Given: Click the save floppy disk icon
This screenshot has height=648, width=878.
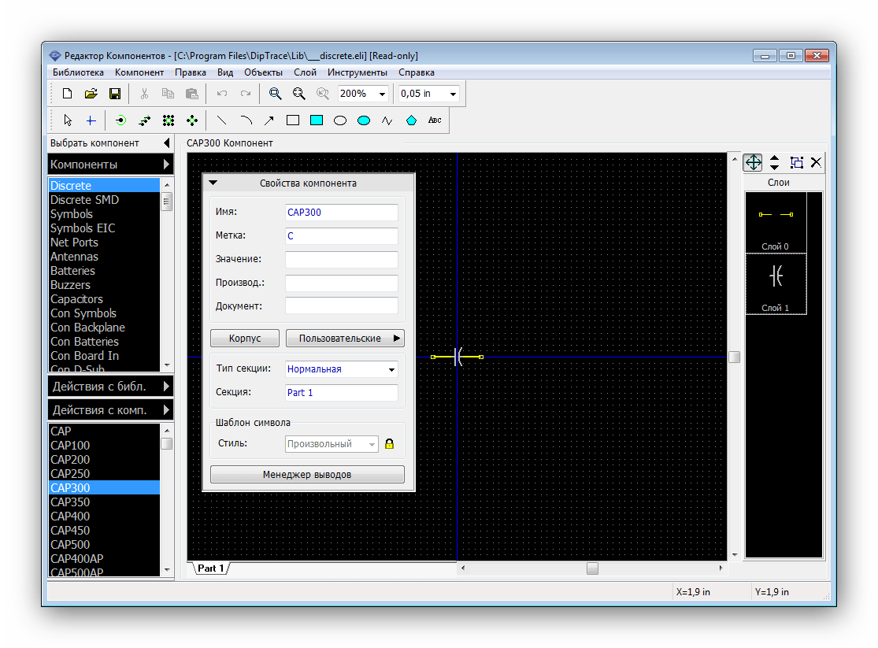Looking at the screenshot, I should click(x=114, y=94).
